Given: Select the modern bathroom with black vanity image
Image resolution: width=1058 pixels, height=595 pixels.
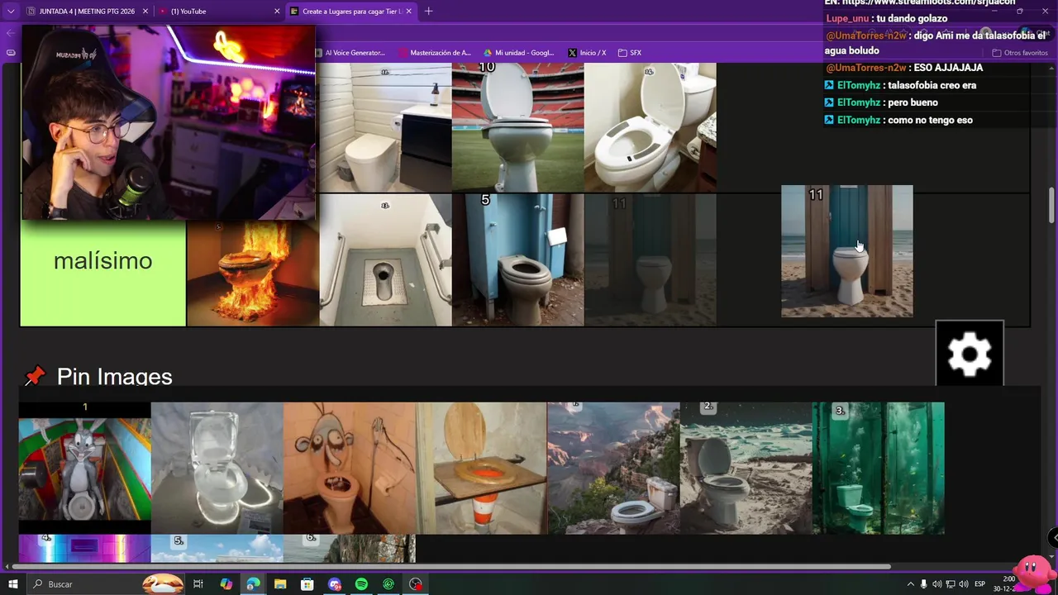Looking at the screenshot, I should (385, 127).
